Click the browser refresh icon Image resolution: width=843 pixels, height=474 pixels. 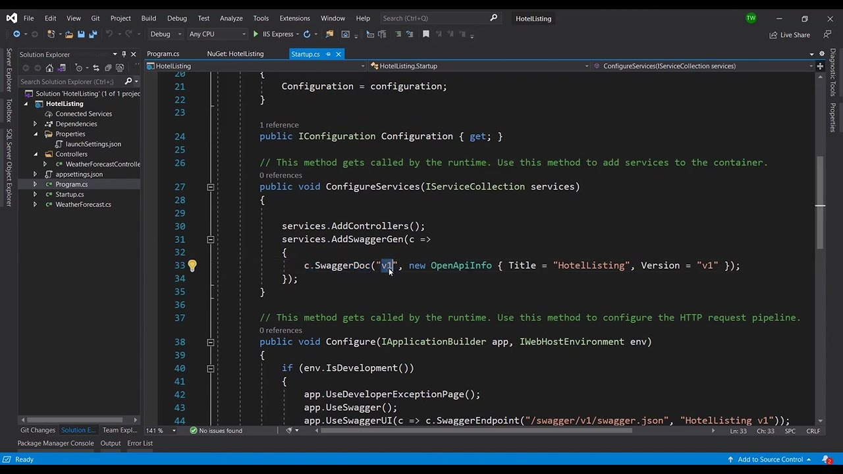click(307, 34)
